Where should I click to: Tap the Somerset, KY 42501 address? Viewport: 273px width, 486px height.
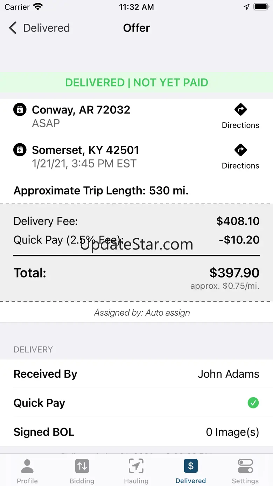(x=85, y=150)
